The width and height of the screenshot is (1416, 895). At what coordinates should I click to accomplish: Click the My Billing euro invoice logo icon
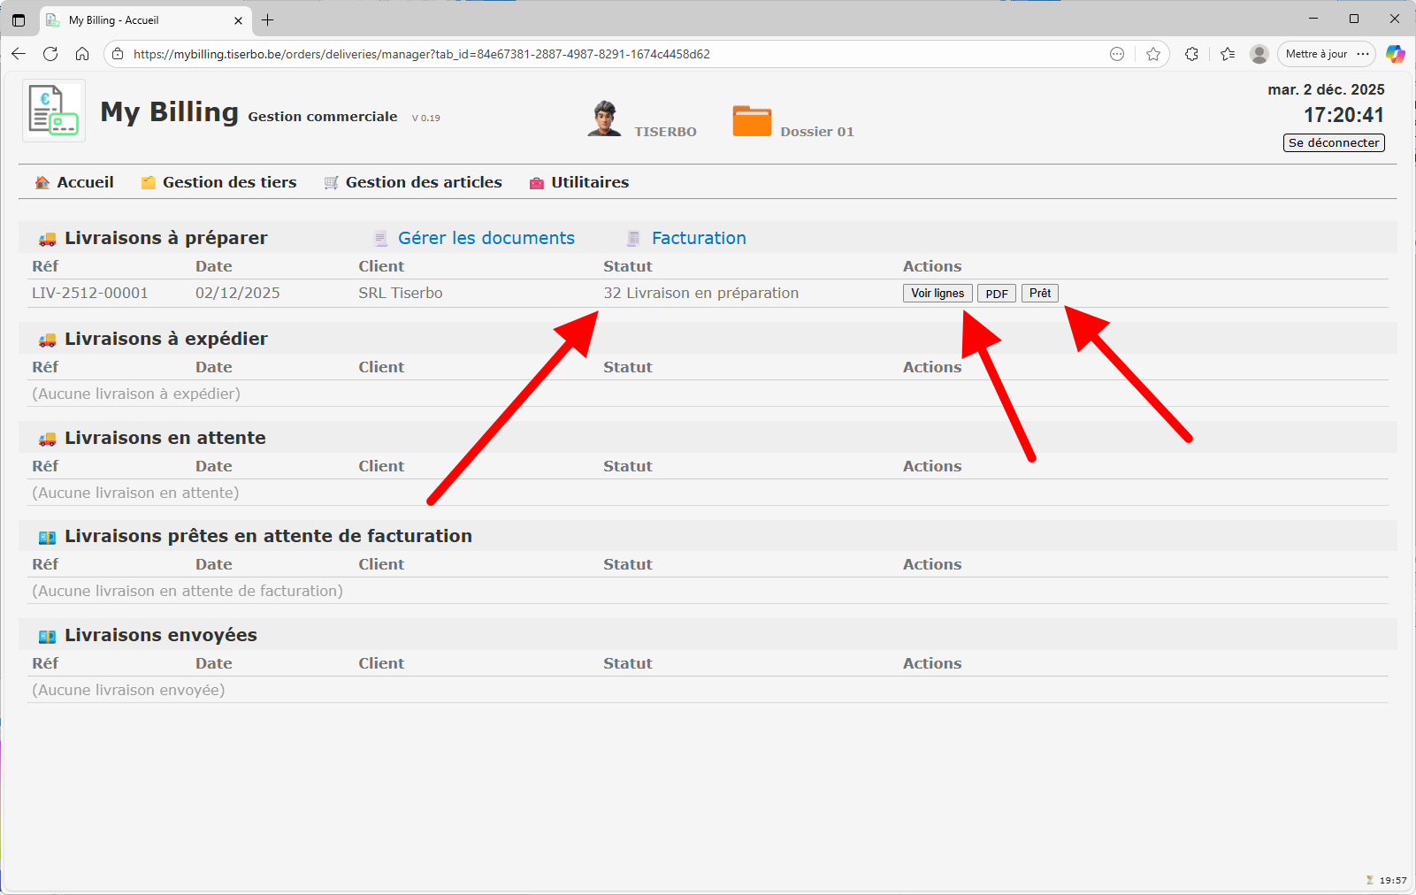pyautogui.click(x=53, y=110)
